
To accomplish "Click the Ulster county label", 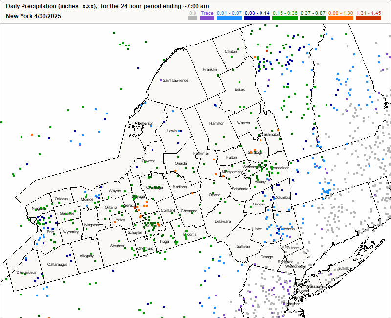I will [257, 229].
